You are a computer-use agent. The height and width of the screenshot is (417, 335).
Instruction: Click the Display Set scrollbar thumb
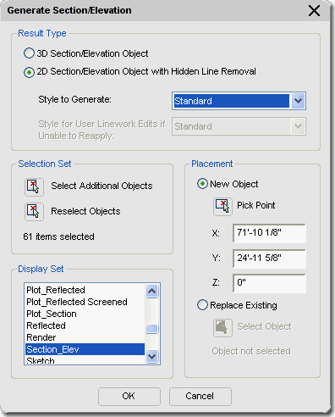(x=152, y=329)
